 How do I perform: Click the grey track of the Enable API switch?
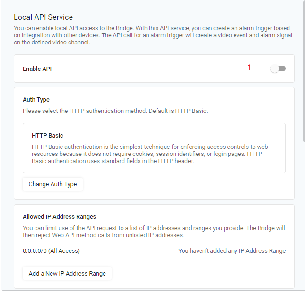(x=282, y=69)
